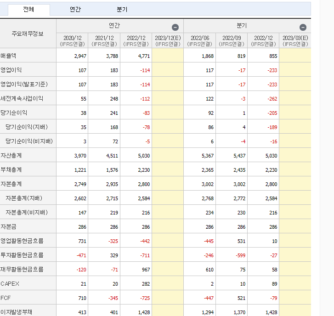Click the 이자발생부채 row label

pos(17,312)
